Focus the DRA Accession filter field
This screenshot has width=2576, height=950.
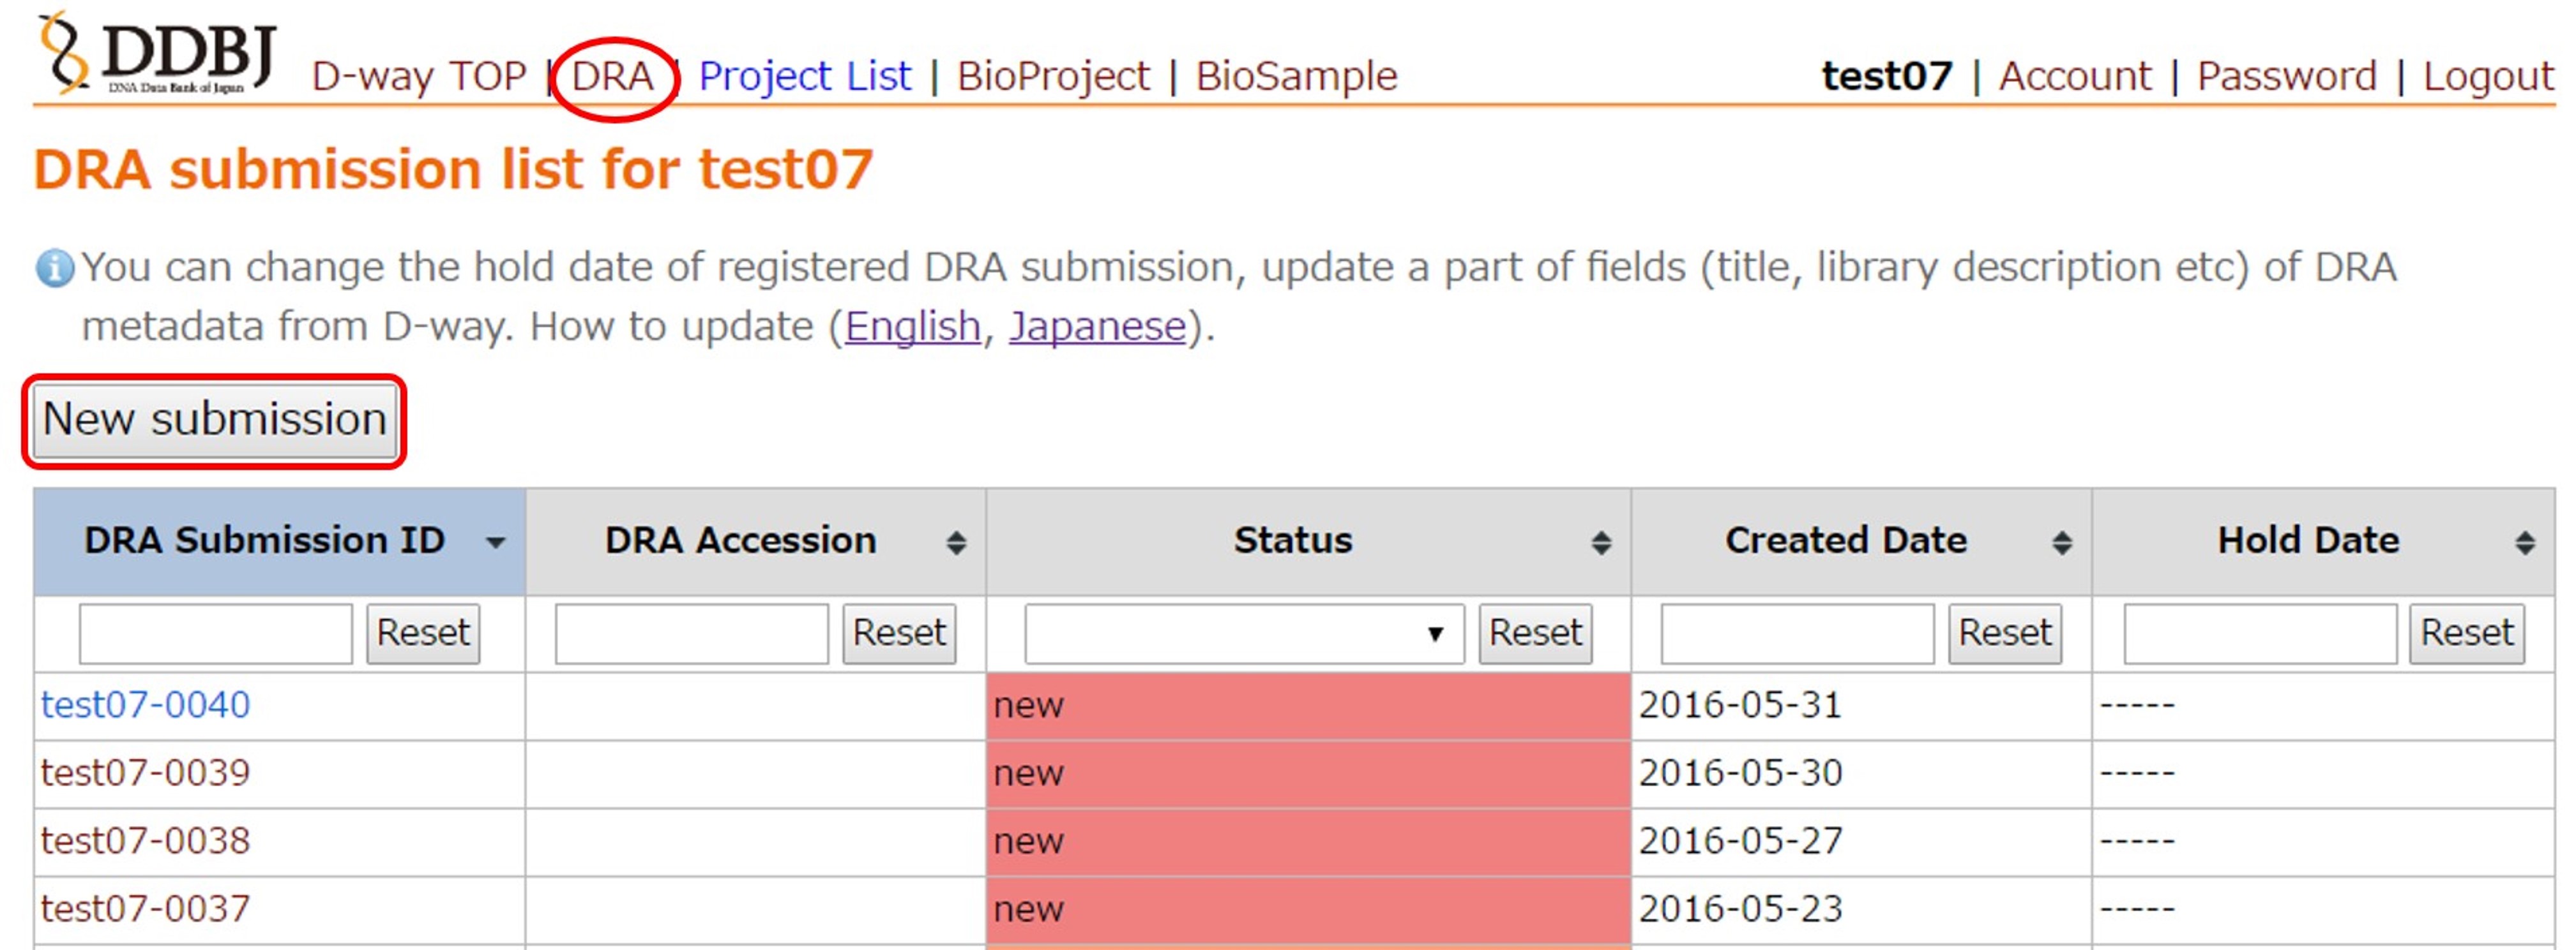pos(691,634)
